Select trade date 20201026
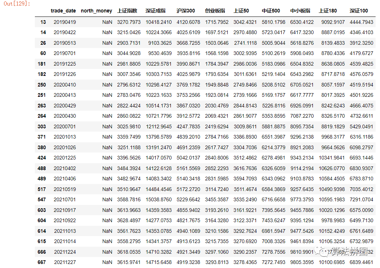The height and width of the screenshot is (268, 380). [x=65, y=148]
